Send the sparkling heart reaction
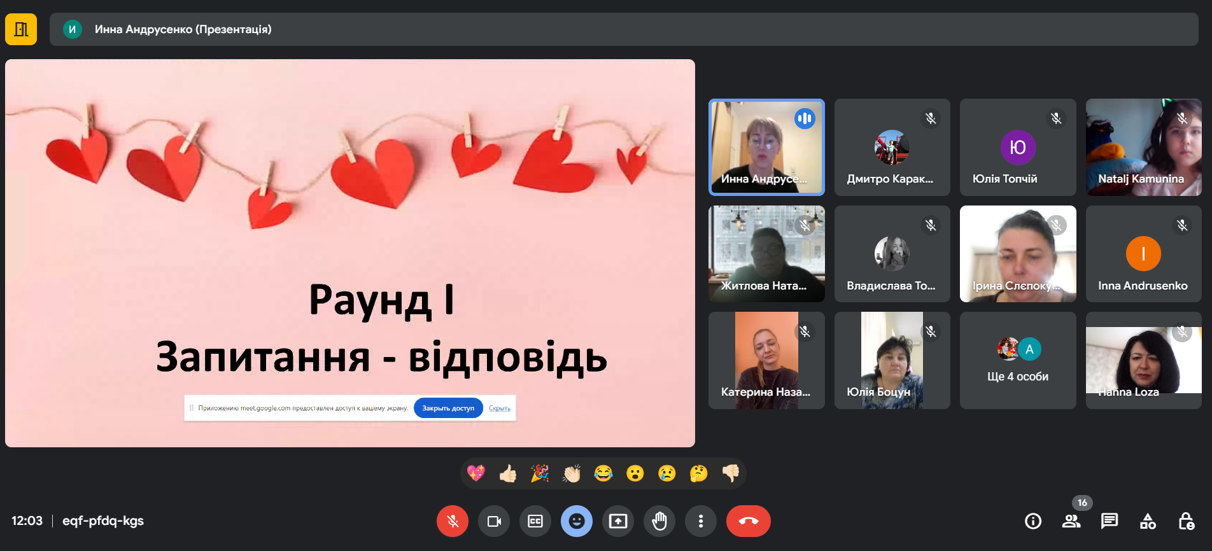This screenshot has width=1212, height=551. pos(476,473)
